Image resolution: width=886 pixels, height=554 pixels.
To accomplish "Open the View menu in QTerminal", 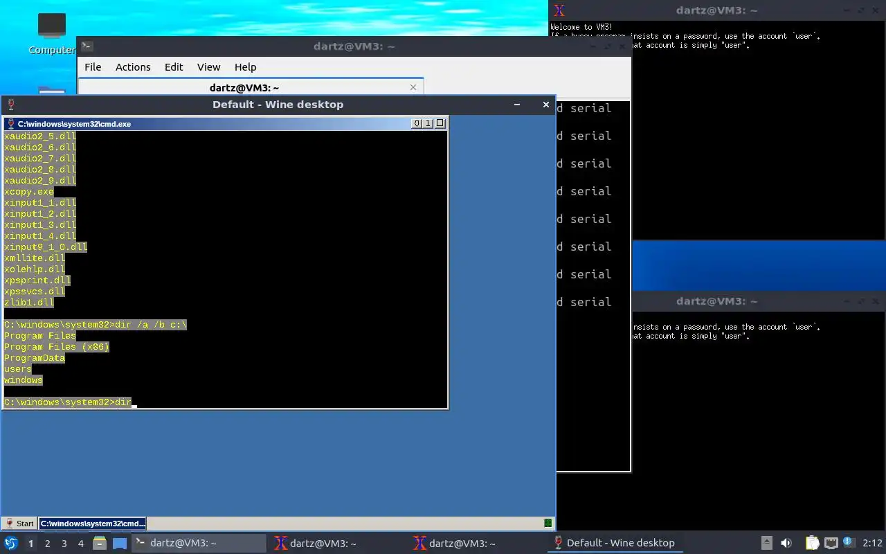I will click(208, 67).
